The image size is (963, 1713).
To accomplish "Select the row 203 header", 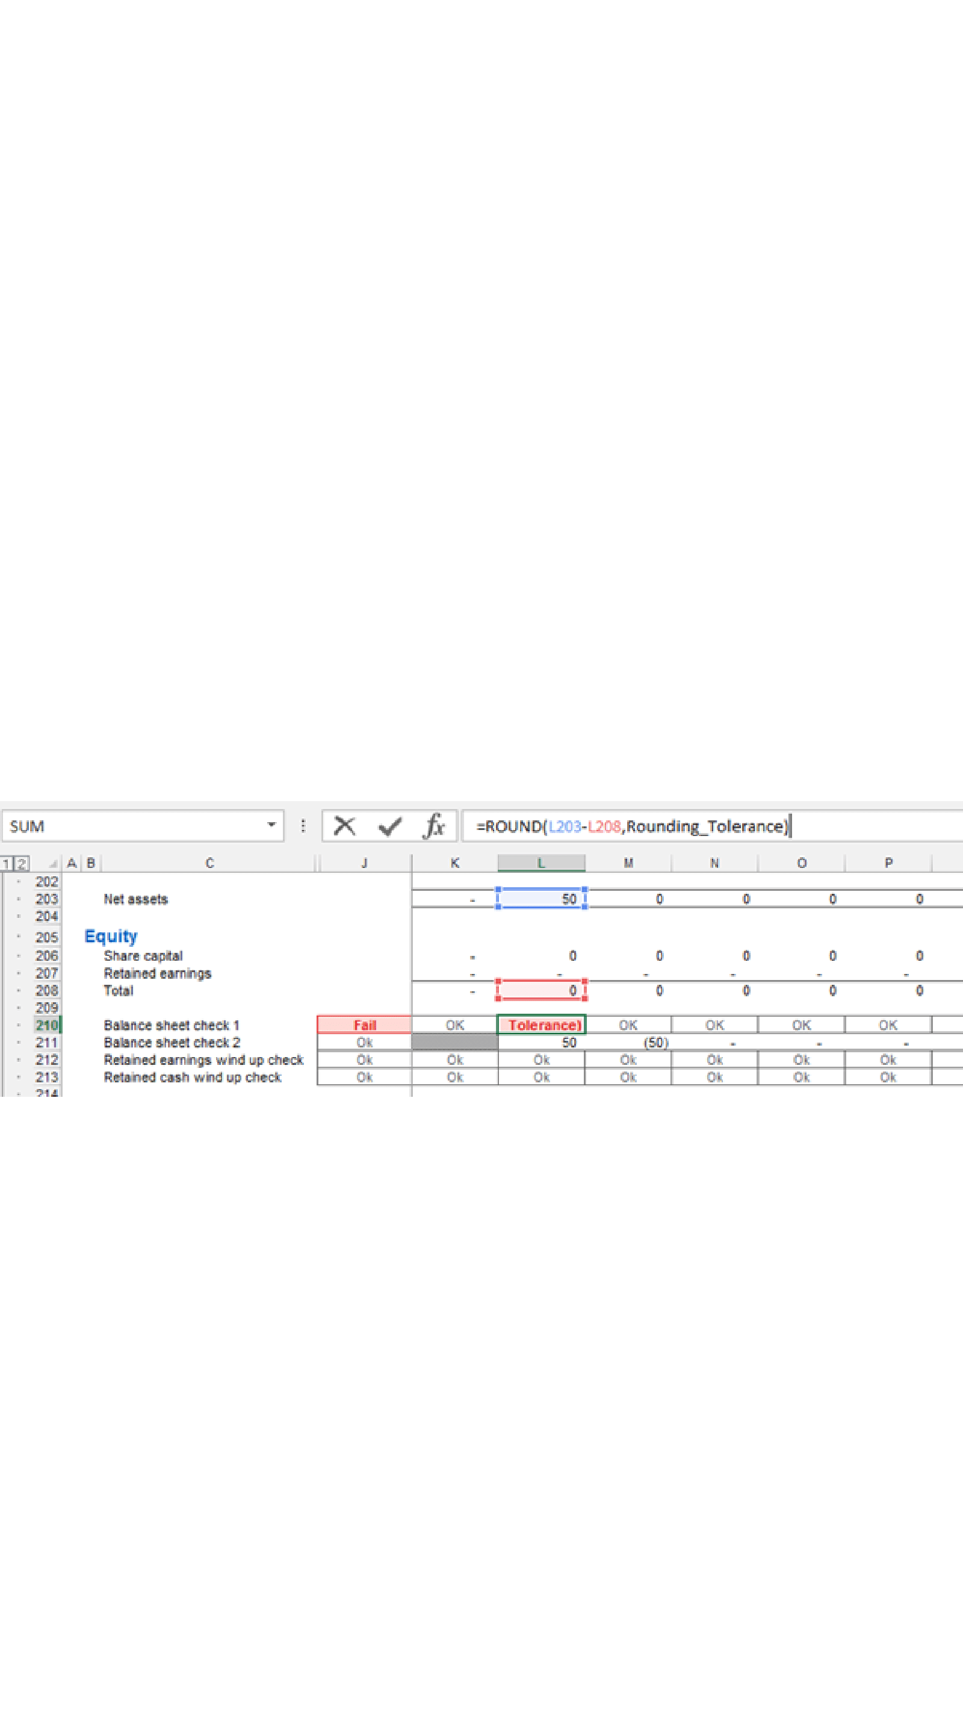I will [x=46, y=899].
